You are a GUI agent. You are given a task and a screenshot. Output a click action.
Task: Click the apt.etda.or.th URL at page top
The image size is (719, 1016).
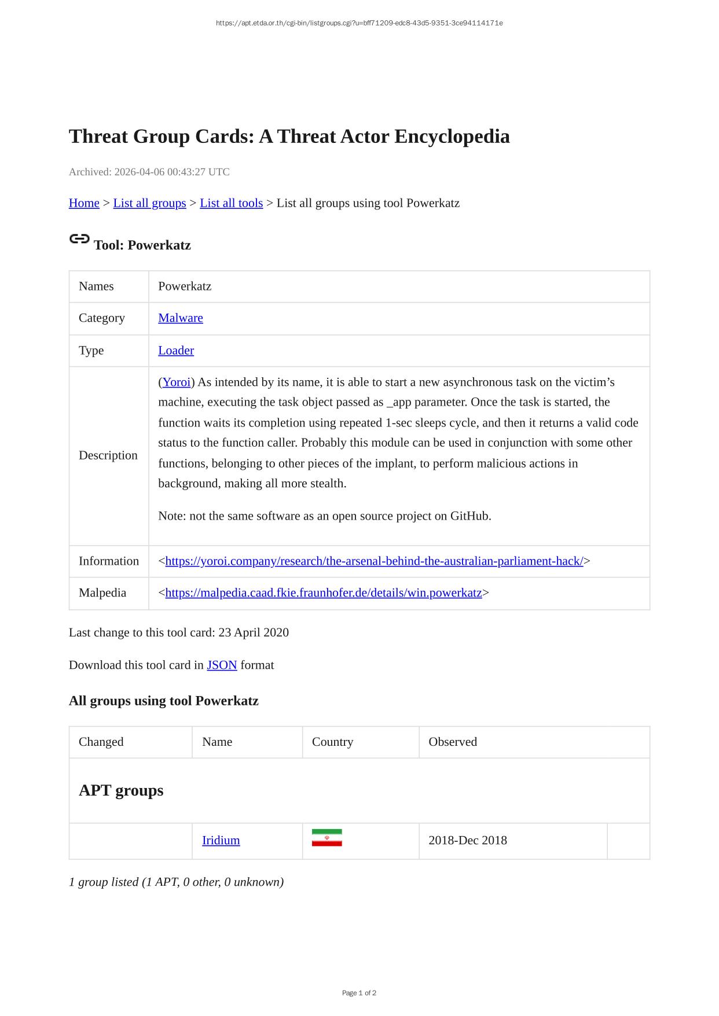tap(359, 23)
